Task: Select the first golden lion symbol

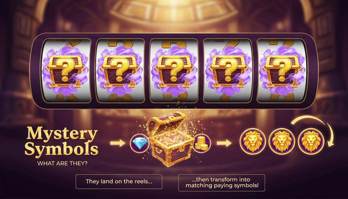Action: tap(252, 140)
